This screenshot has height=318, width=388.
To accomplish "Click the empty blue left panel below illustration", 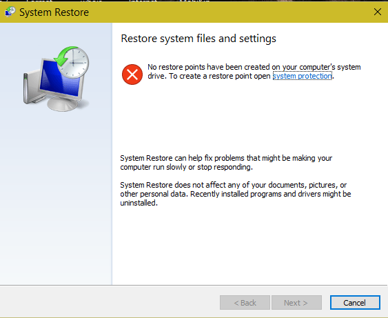I will click(56, 198).
